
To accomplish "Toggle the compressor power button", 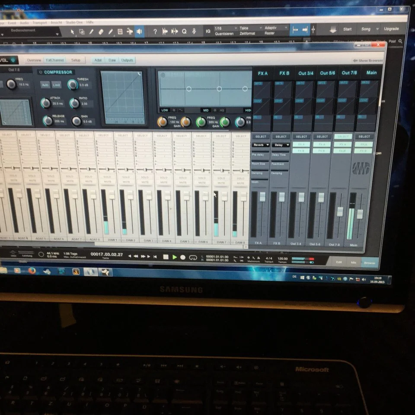I will tap(41, 72).
